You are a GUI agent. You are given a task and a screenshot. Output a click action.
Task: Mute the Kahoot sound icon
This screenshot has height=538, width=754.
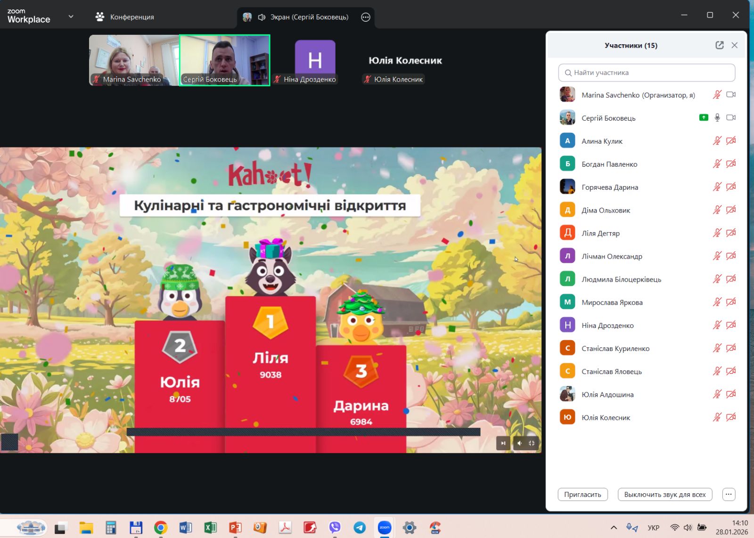(x=519, y=443)
